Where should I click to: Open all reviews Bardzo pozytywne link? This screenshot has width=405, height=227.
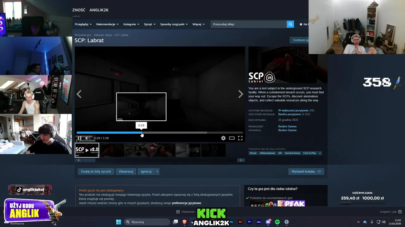pyautogui.click(x=290, y=114)
